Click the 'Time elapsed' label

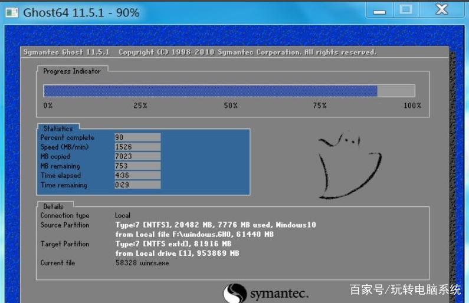[x=61, y=176]
